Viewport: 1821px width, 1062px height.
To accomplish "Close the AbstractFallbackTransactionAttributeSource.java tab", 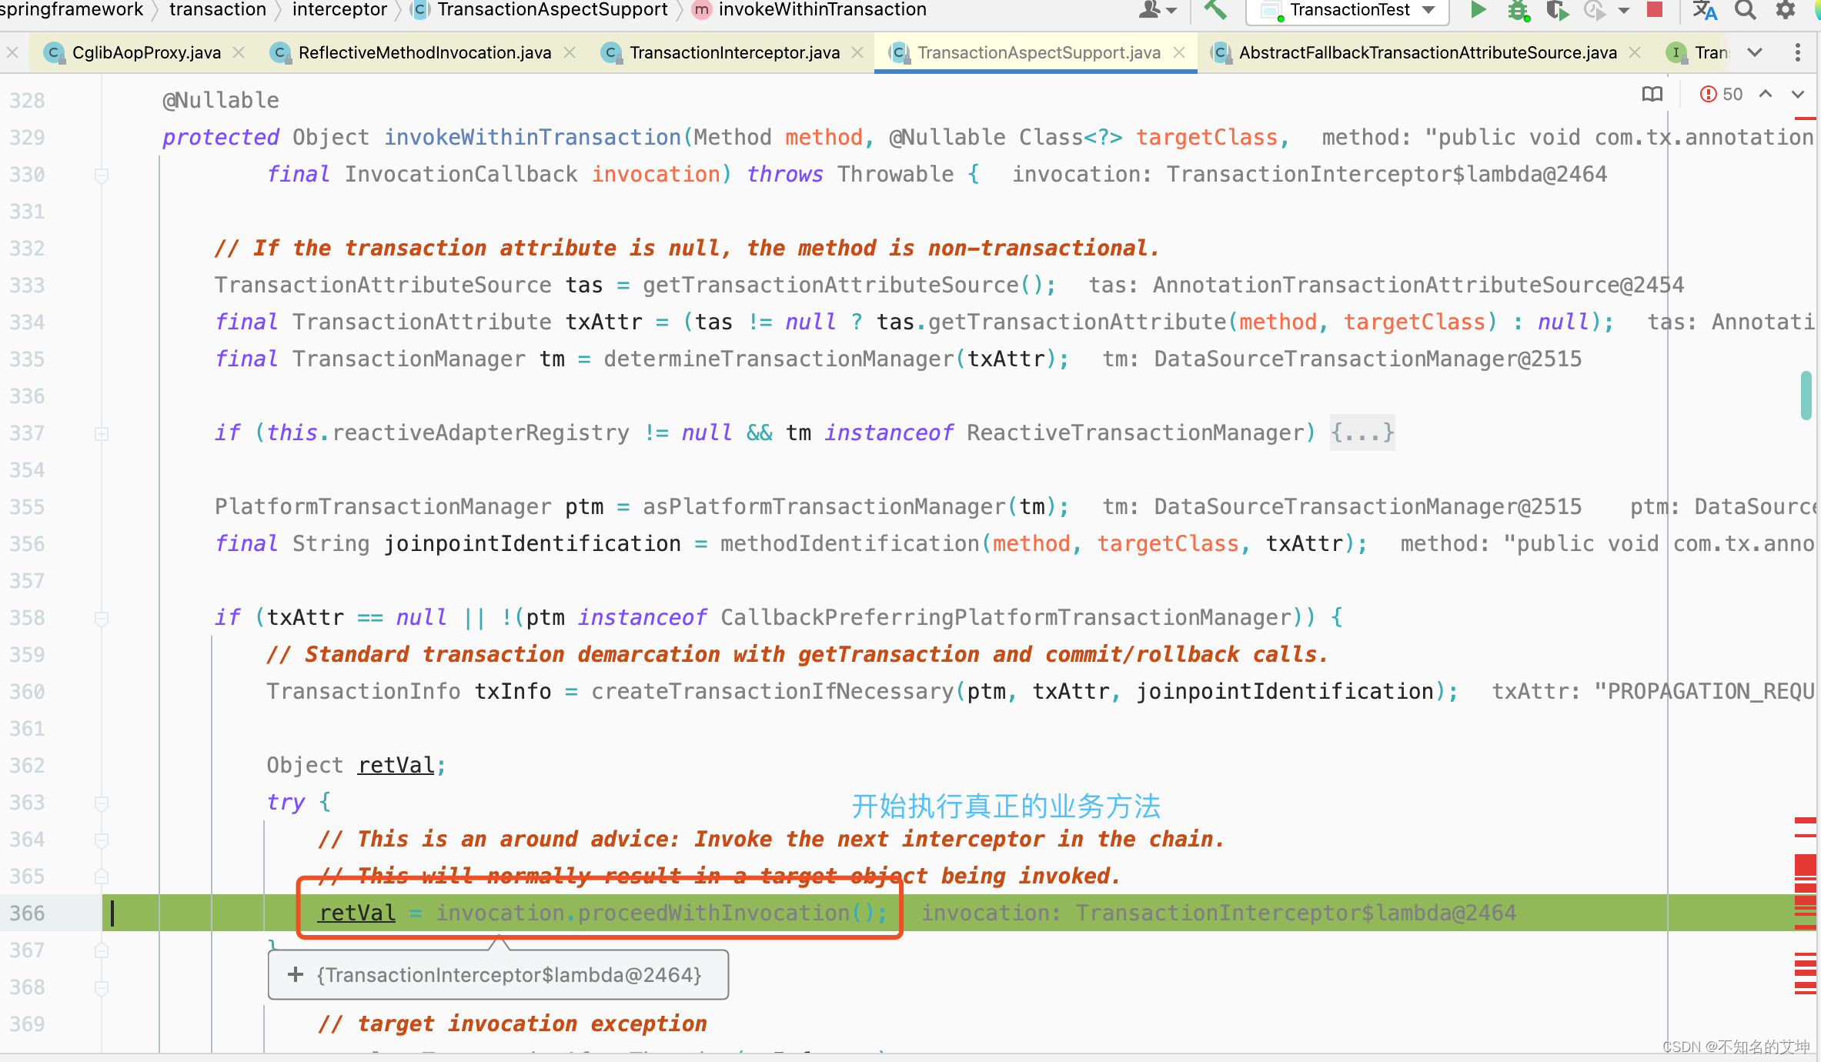I will (x=1635, y=52).
